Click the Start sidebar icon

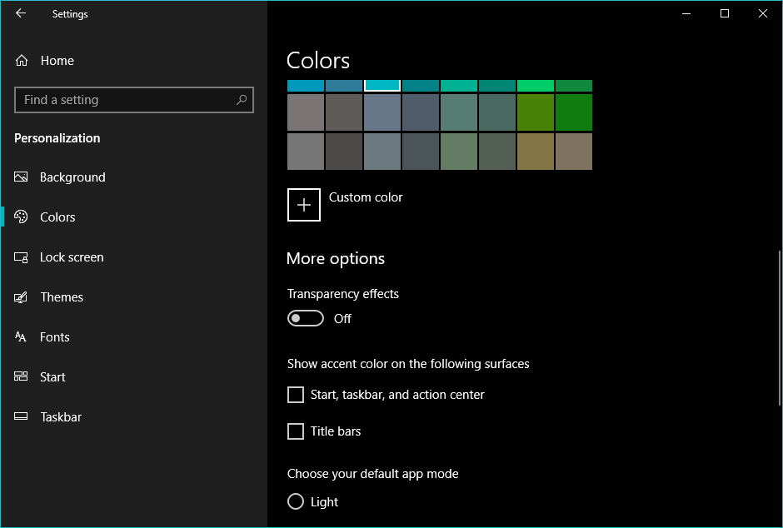tap(22, 377)
